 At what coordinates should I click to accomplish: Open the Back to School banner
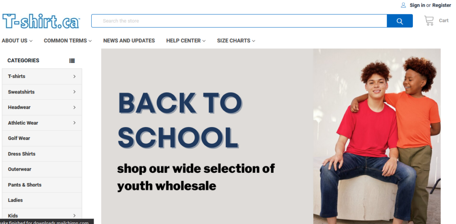click(271, 136)
